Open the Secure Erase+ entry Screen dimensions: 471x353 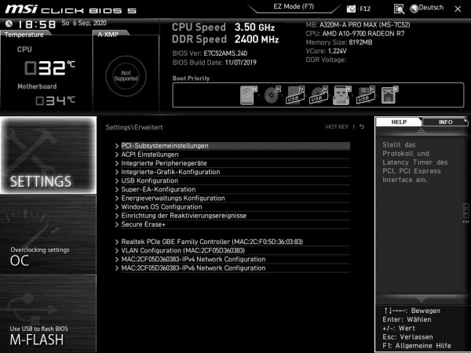(x=232, y=224)
